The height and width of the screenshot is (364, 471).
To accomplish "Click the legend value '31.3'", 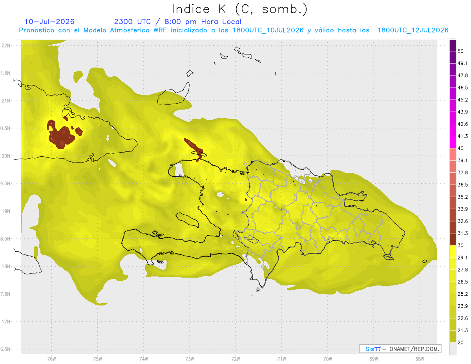I will [463, 233].
